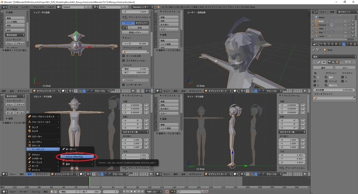Enable the mirror Z axis checkbox

315,85
